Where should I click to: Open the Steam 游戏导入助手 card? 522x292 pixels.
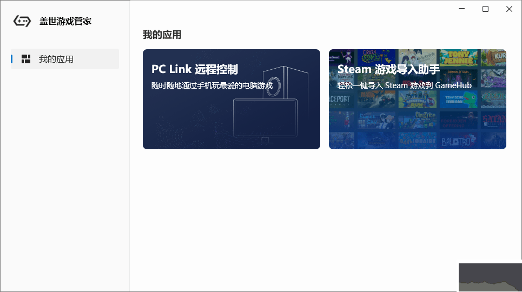(418, 99)
